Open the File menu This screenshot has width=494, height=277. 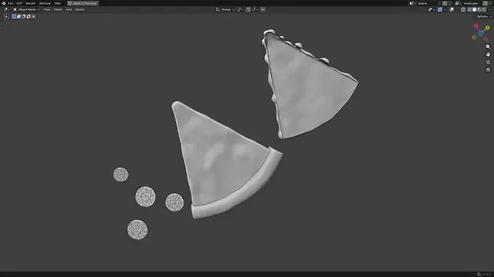10,3
